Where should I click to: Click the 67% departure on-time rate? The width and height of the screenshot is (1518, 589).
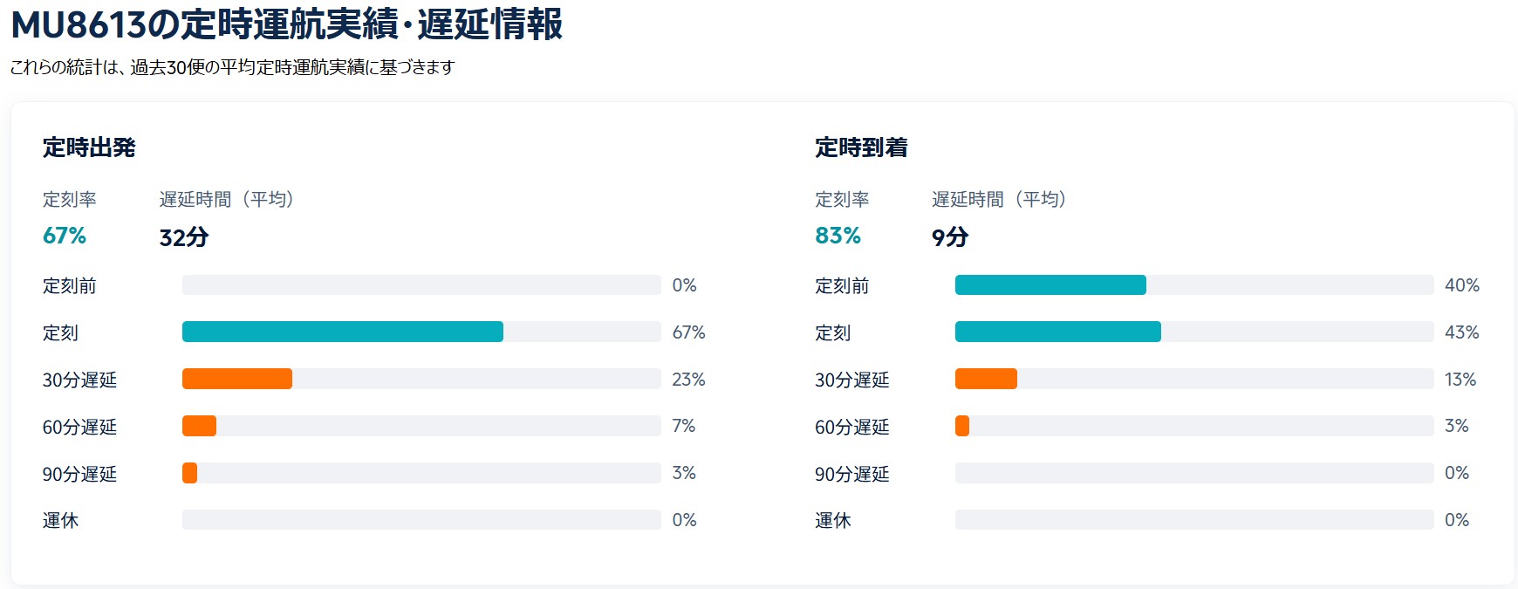[x=65, y=236]
